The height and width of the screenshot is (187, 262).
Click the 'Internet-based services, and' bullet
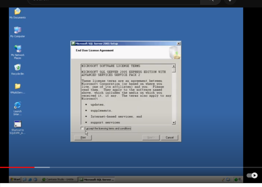coord(116,117)
